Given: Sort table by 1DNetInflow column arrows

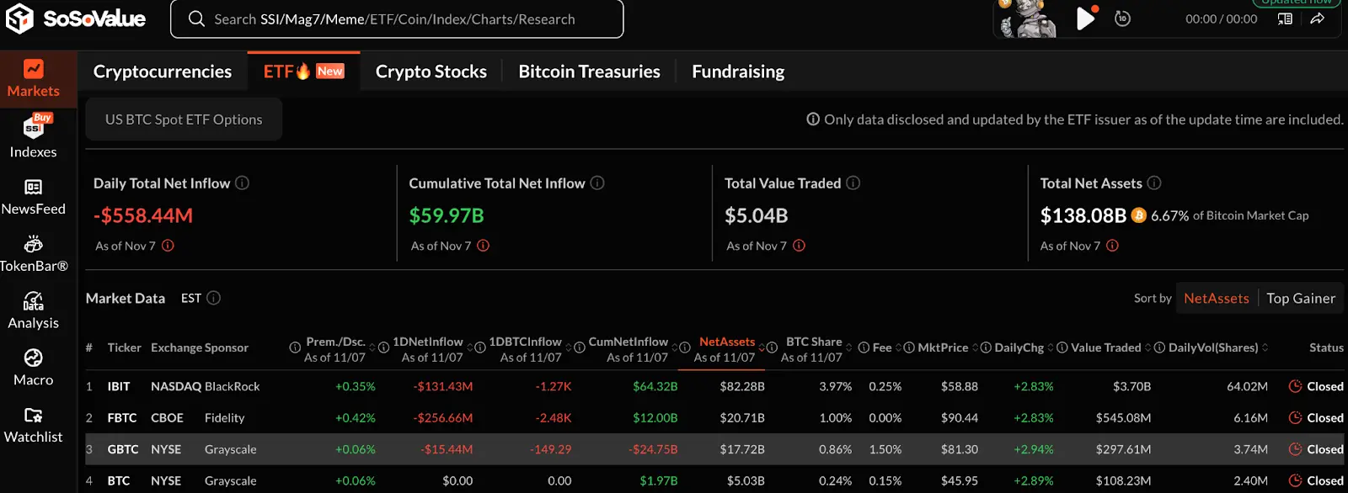Looking at the screenshot, I should click(470, 347).
